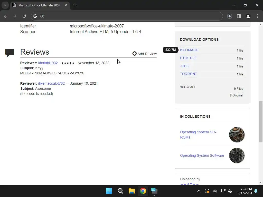
Task: Click the Chrome taskbar icon
Action: 143,191
